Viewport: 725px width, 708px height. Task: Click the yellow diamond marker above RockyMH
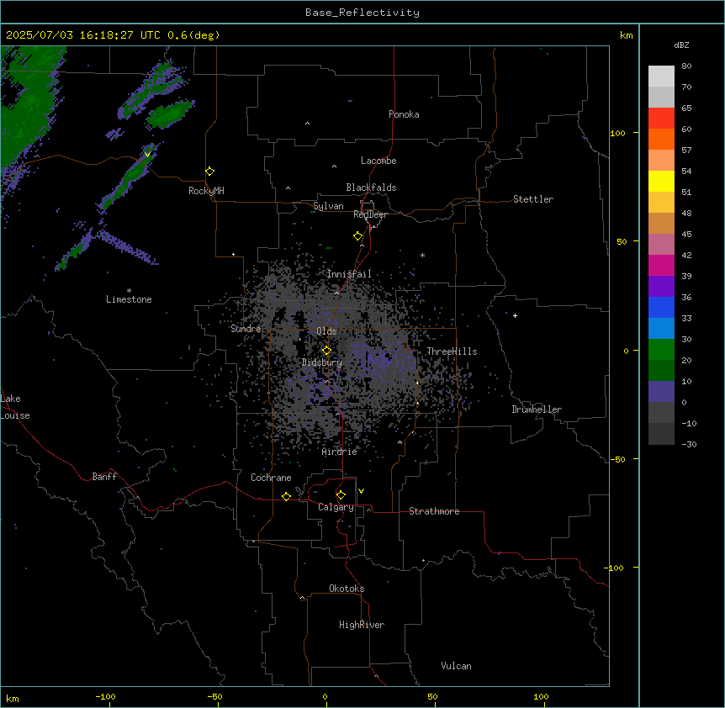coord(210,172)
